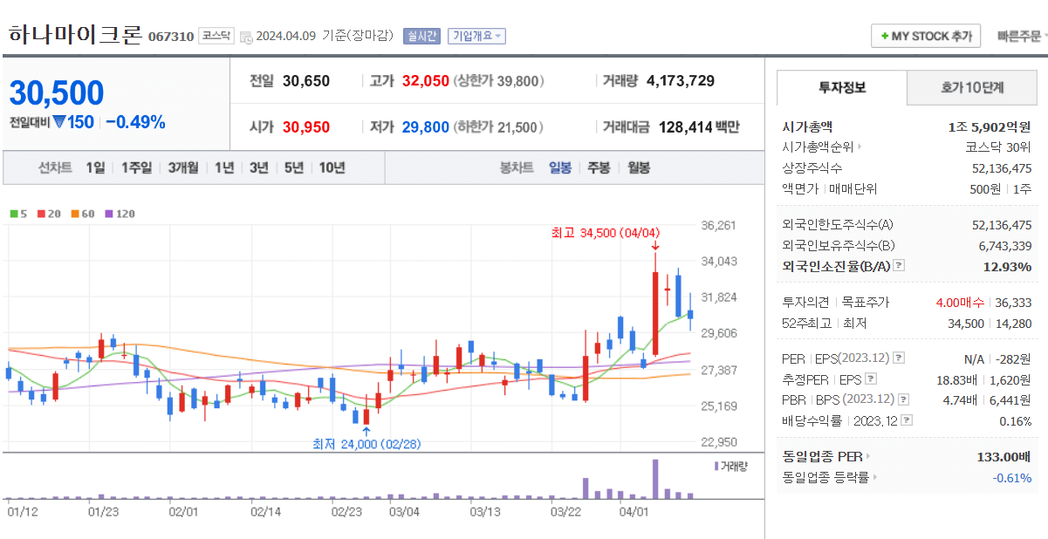Click the 03/22 date label on the chart axis
The height and width of the screenshot is (539, 1048).
(x=565, y=512)
